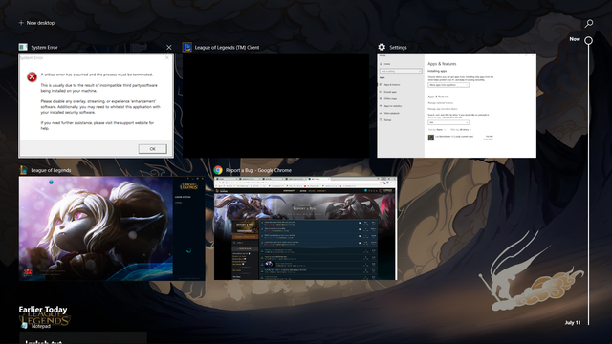Select Default apps in Settings sidebar
Viewport: 612px width, 344px height.
[390, 92]
